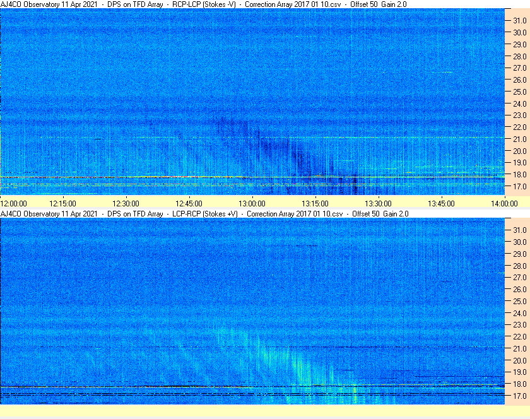
Task: Click the 12:45:00 time axis label
Action: [189, 204]
